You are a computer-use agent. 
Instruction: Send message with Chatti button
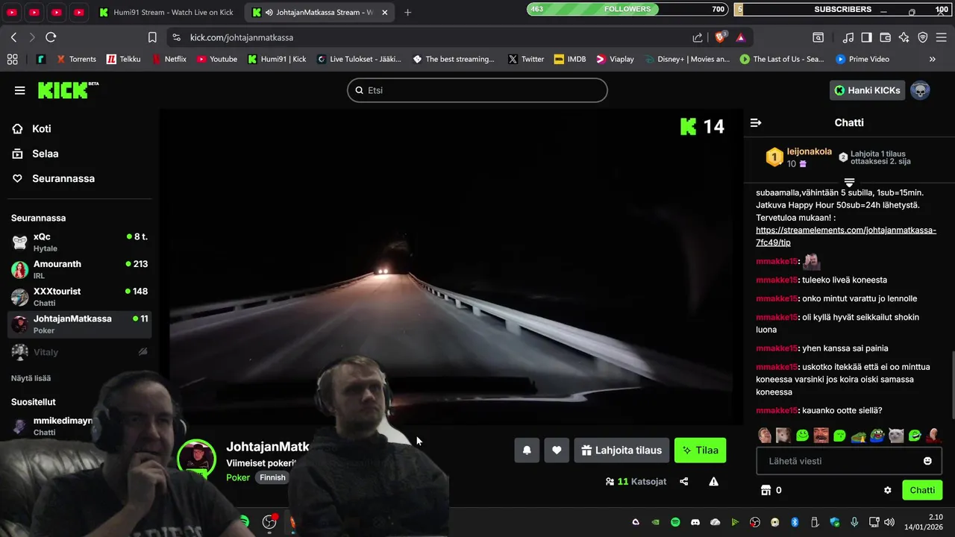coord(922,490)
